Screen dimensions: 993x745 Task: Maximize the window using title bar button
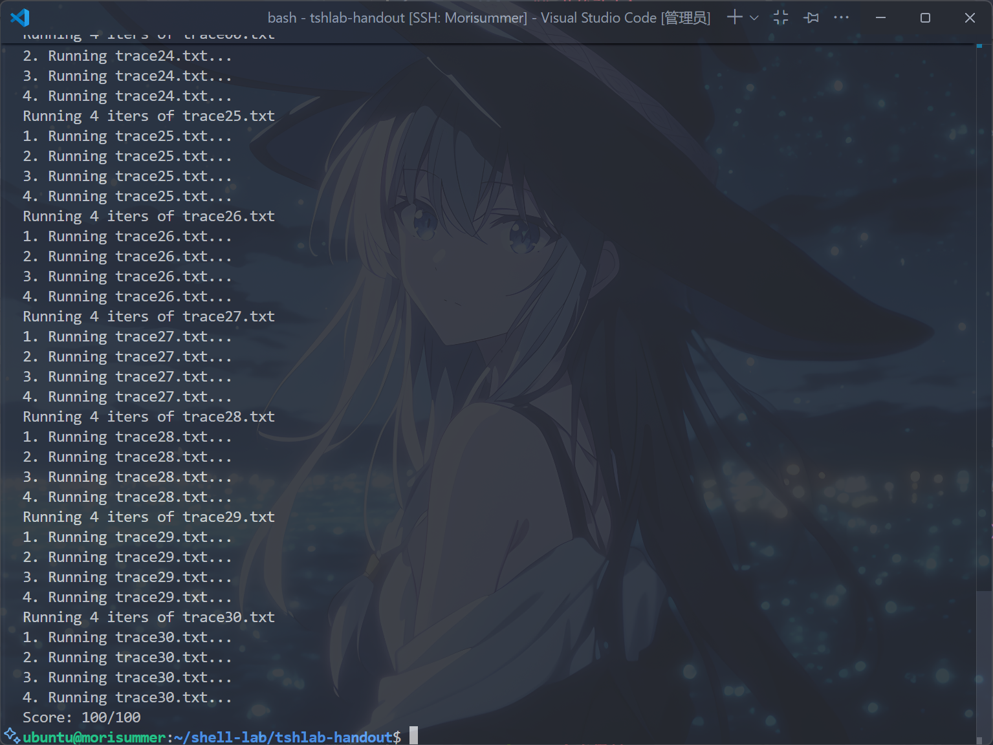click(925, 17)
